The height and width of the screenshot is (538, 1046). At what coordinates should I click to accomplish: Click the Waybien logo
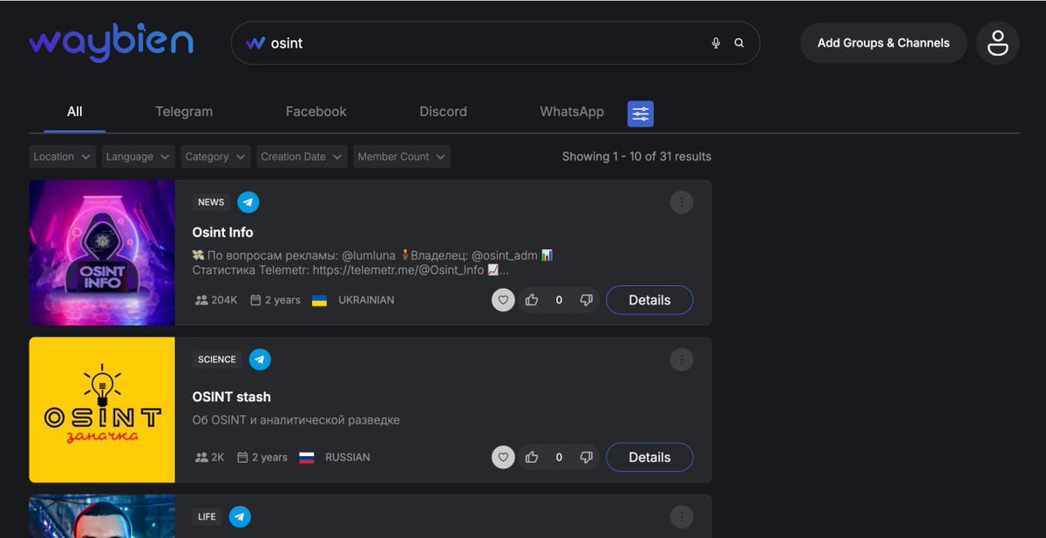[x=111, y=43]
